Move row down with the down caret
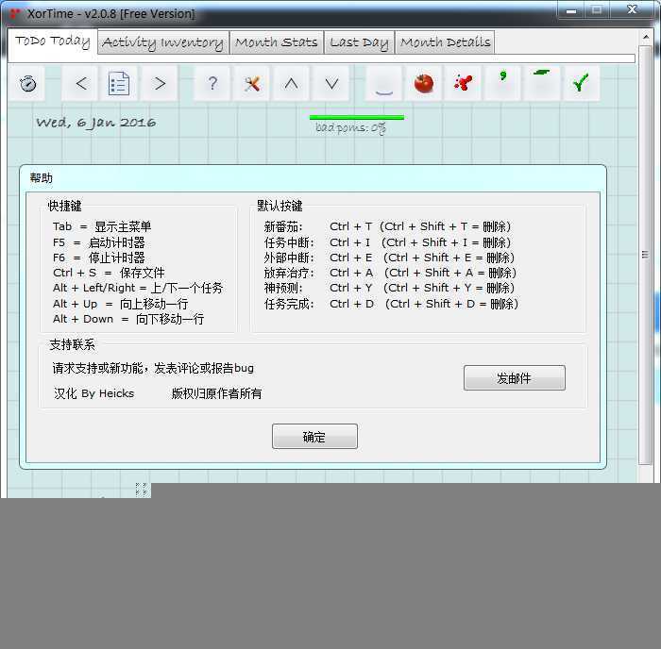661x649 pixels. point(331,84)
